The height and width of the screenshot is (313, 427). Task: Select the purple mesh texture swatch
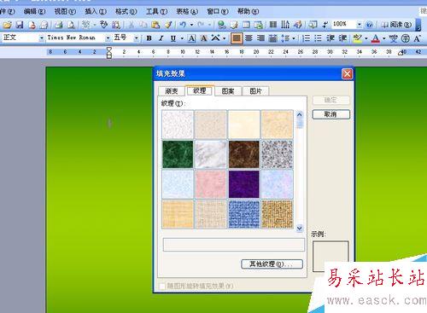coord(243,184)
